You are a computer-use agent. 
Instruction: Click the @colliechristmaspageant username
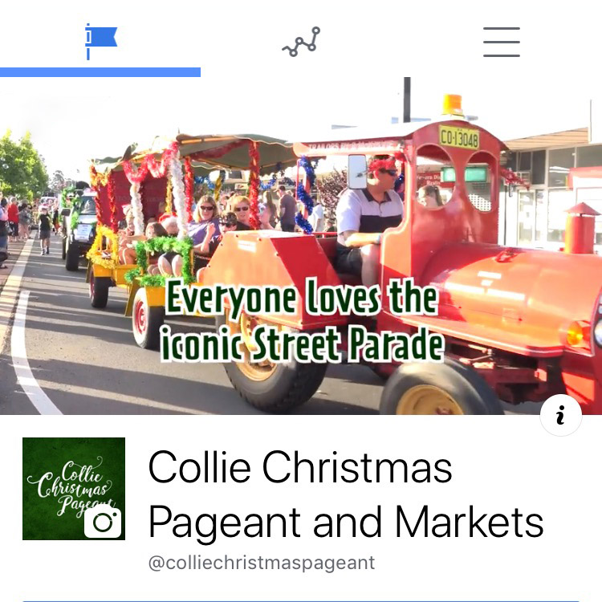(x=262, y=563)
